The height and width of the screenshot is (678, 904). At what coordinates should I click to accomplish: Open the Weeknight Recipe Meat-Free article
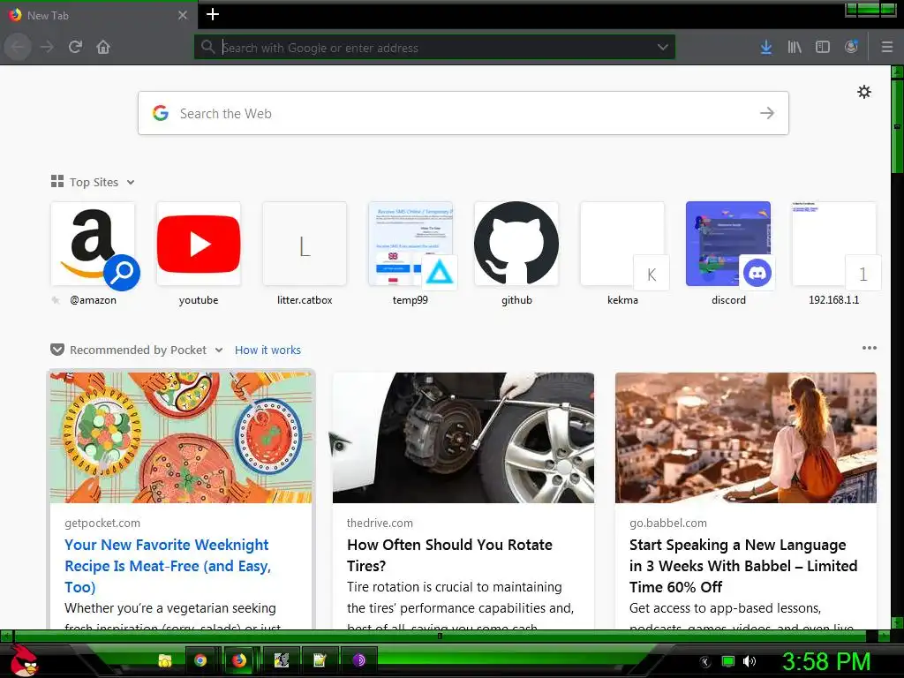click(x=167, y=566)
